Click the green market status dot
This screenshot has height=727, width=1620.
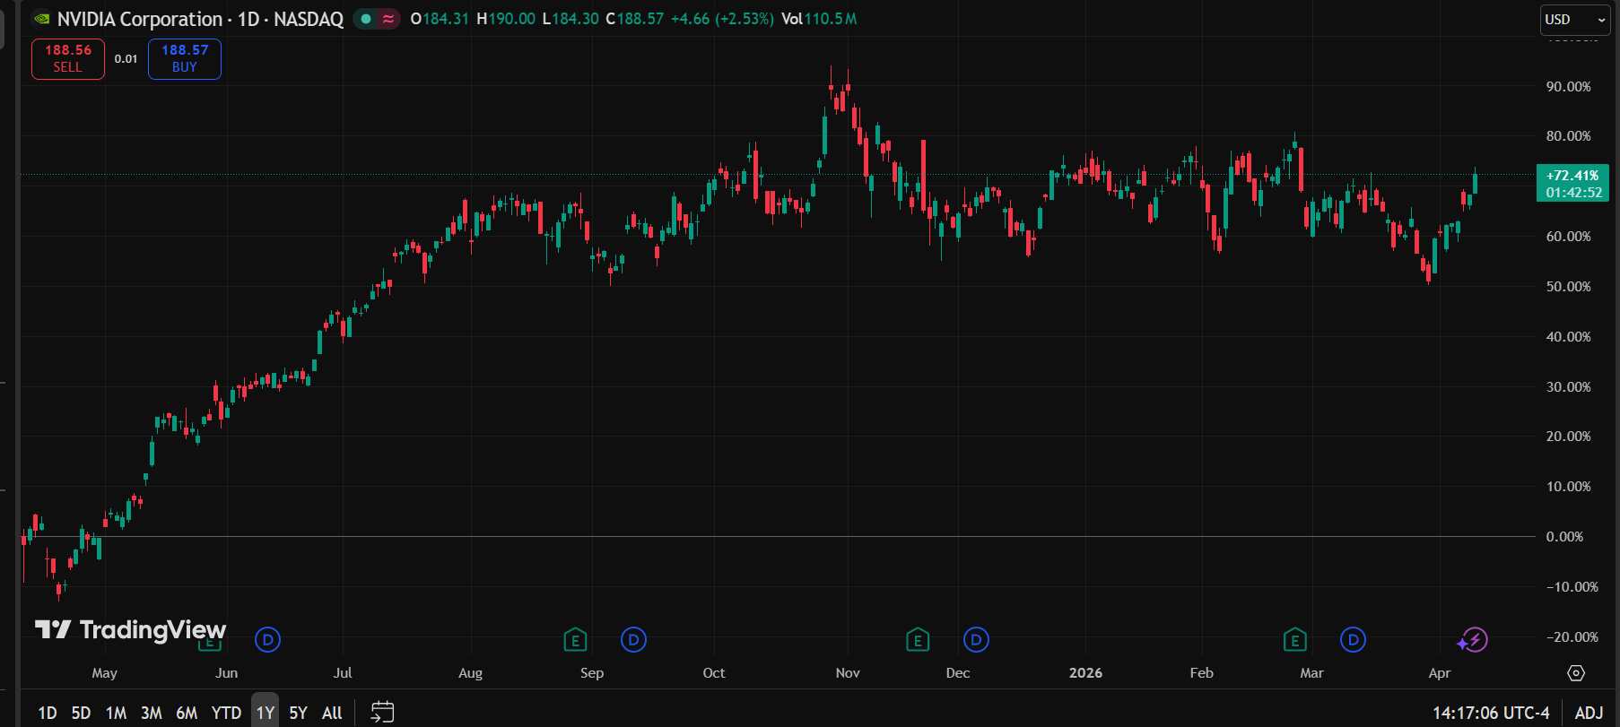coord(366,19)
